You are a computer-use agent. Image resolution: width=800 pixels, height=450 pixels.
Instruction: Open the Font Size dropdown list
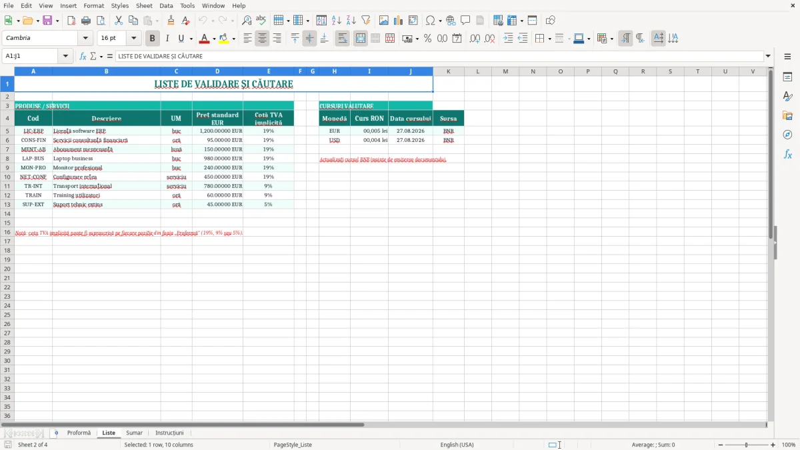coord(133,39)
